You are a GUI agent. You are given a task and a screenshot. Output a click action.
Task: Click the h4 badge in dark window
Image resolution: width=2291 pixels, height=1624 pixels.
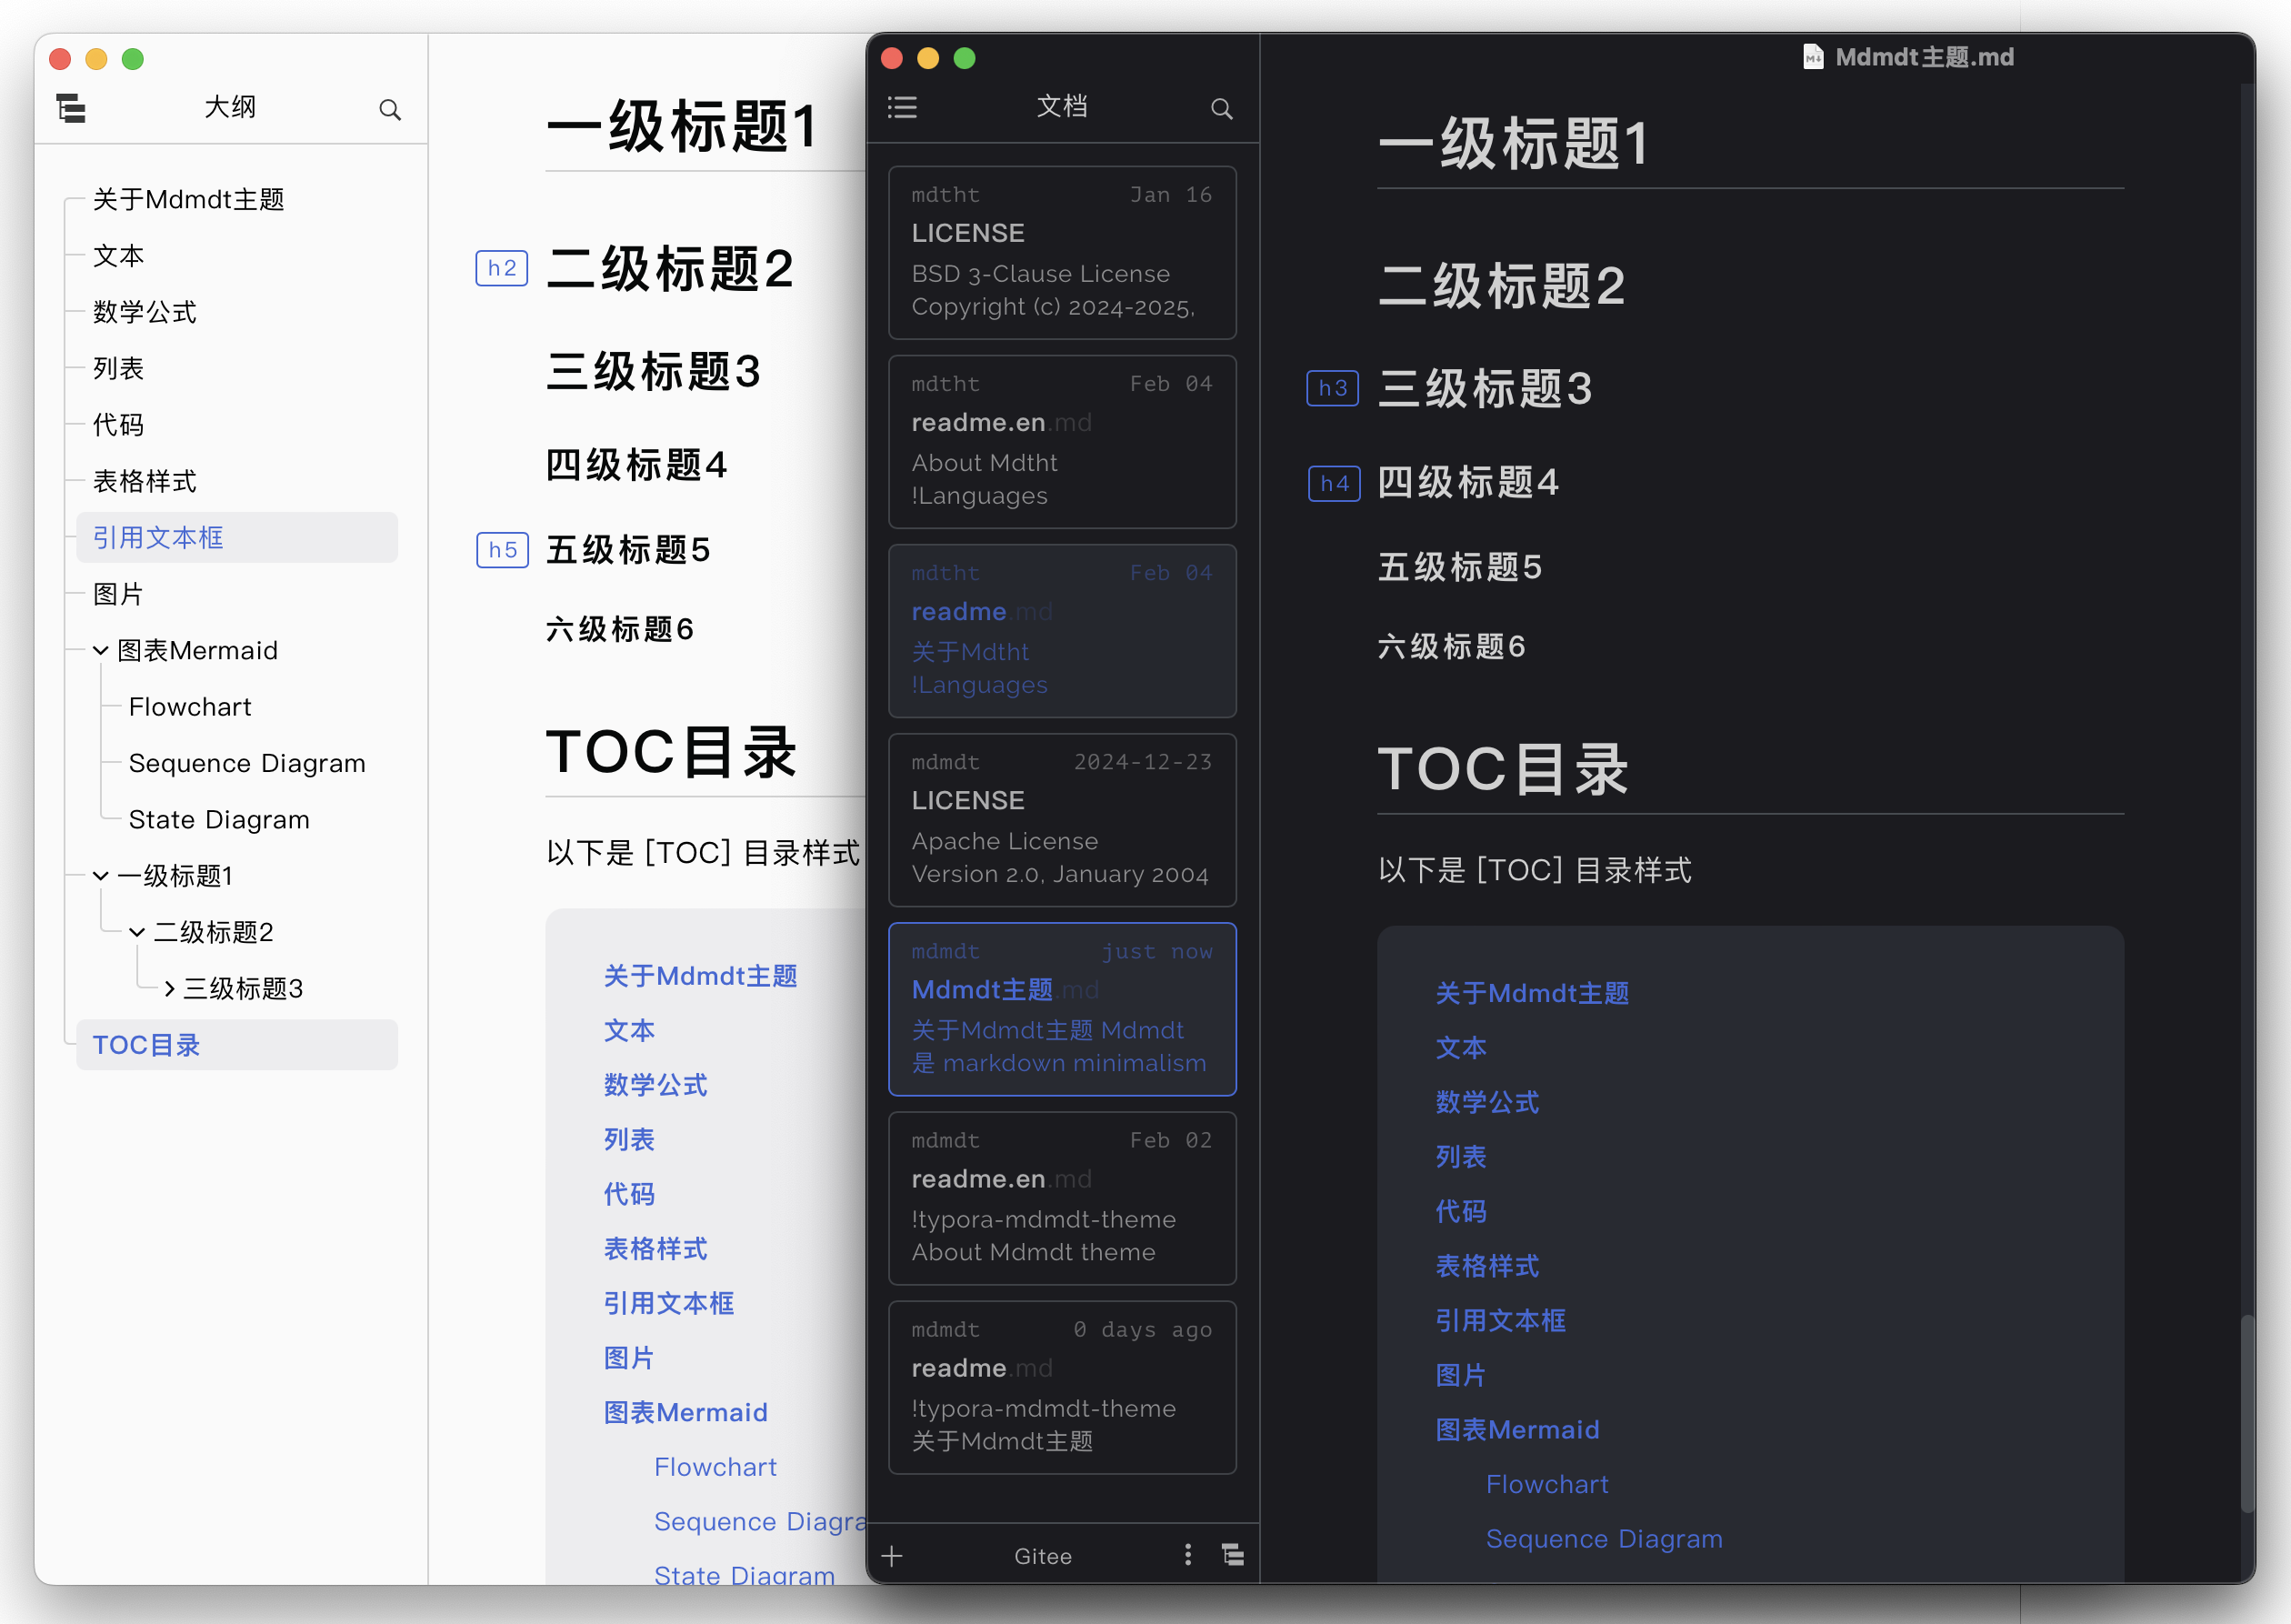(x=1335, y=484)
